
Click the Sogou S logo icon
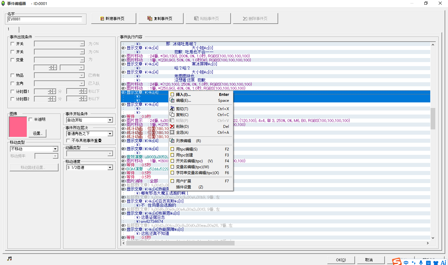397,262
